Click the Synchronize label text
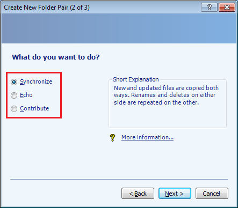Image resolution: width=238 pixels, height=208 pixels. (36, 81)
